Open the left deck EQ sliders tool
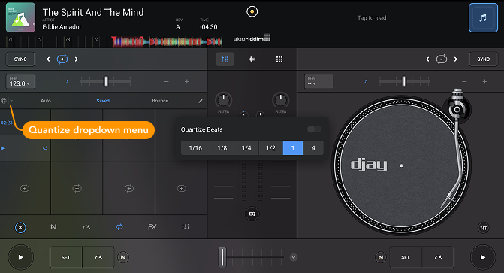Image resolution: width=504 pixels, height=273 pixels. (x=186, y=227)
